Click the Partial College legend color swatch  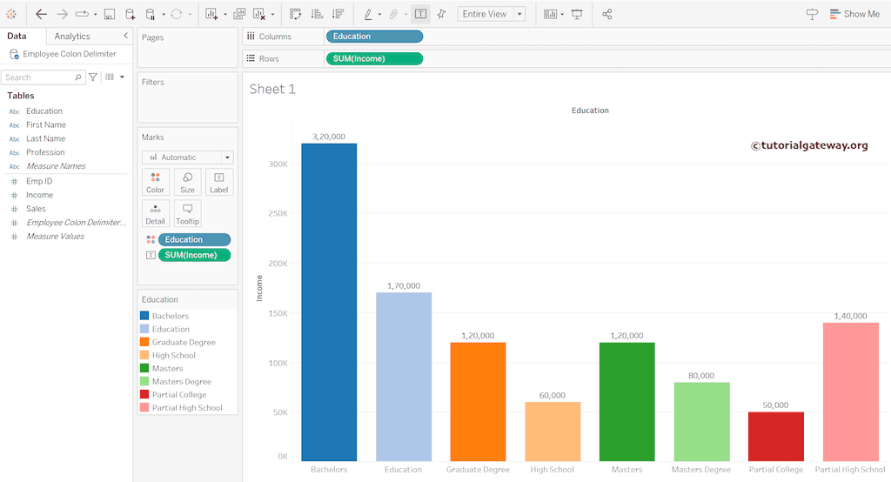click(x=144, y=394)
